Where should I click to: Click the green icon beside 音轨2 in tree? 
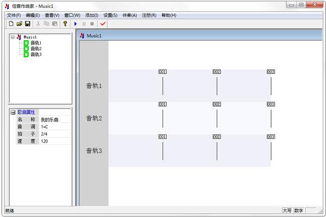tap(26, 49)
